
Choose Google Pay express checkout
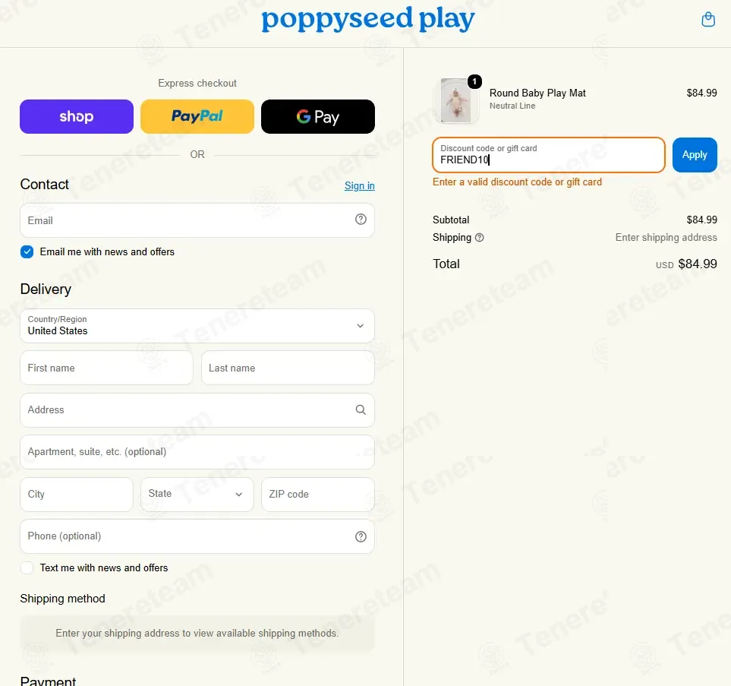tap(318, 117)
